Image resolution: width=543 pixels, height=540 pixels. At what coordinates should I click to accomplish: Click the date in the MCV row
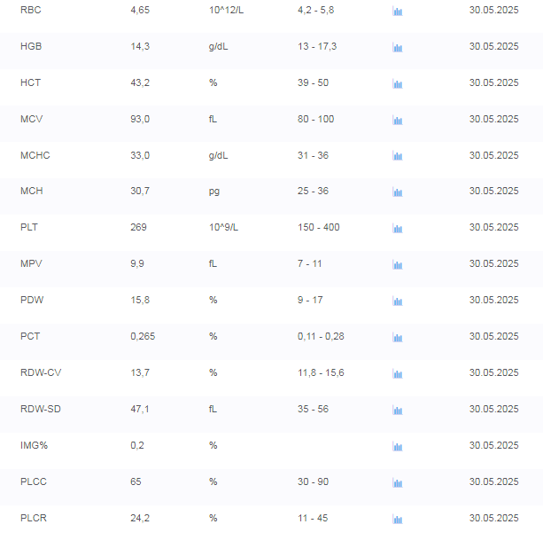[493, 119]
